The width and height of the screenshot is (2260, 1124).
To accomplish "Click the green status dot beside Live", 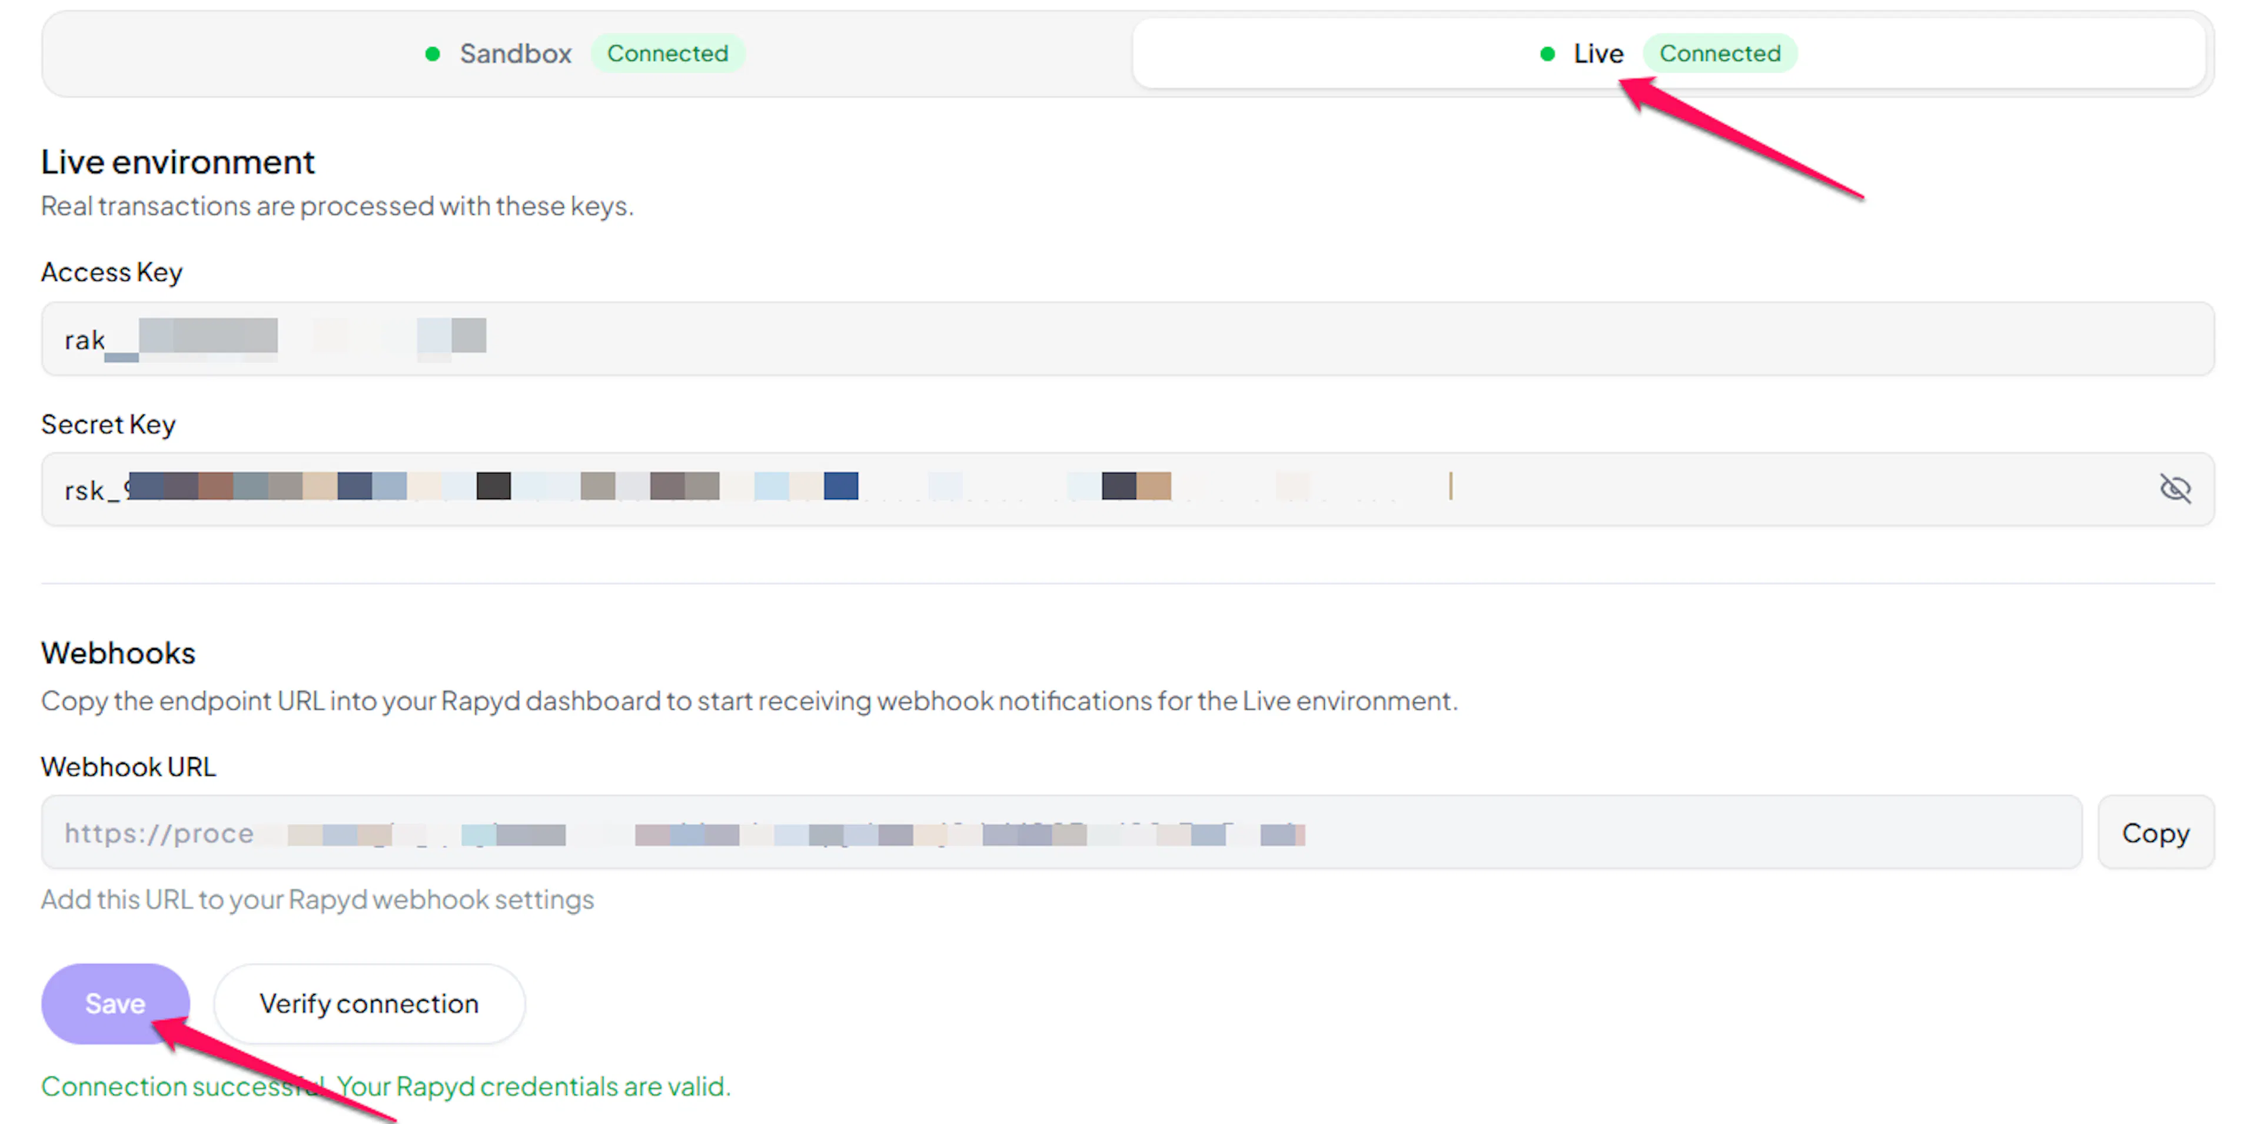I will [x=1548, y=54].
